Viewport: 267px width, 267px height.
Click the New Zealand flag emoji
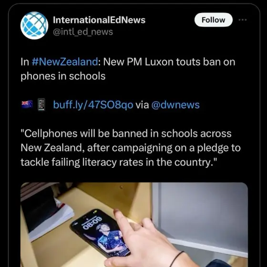[x=27, y=104]
